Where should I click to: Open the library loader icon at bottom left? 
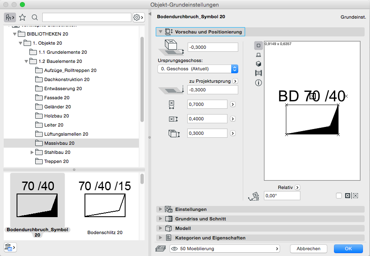10,247
